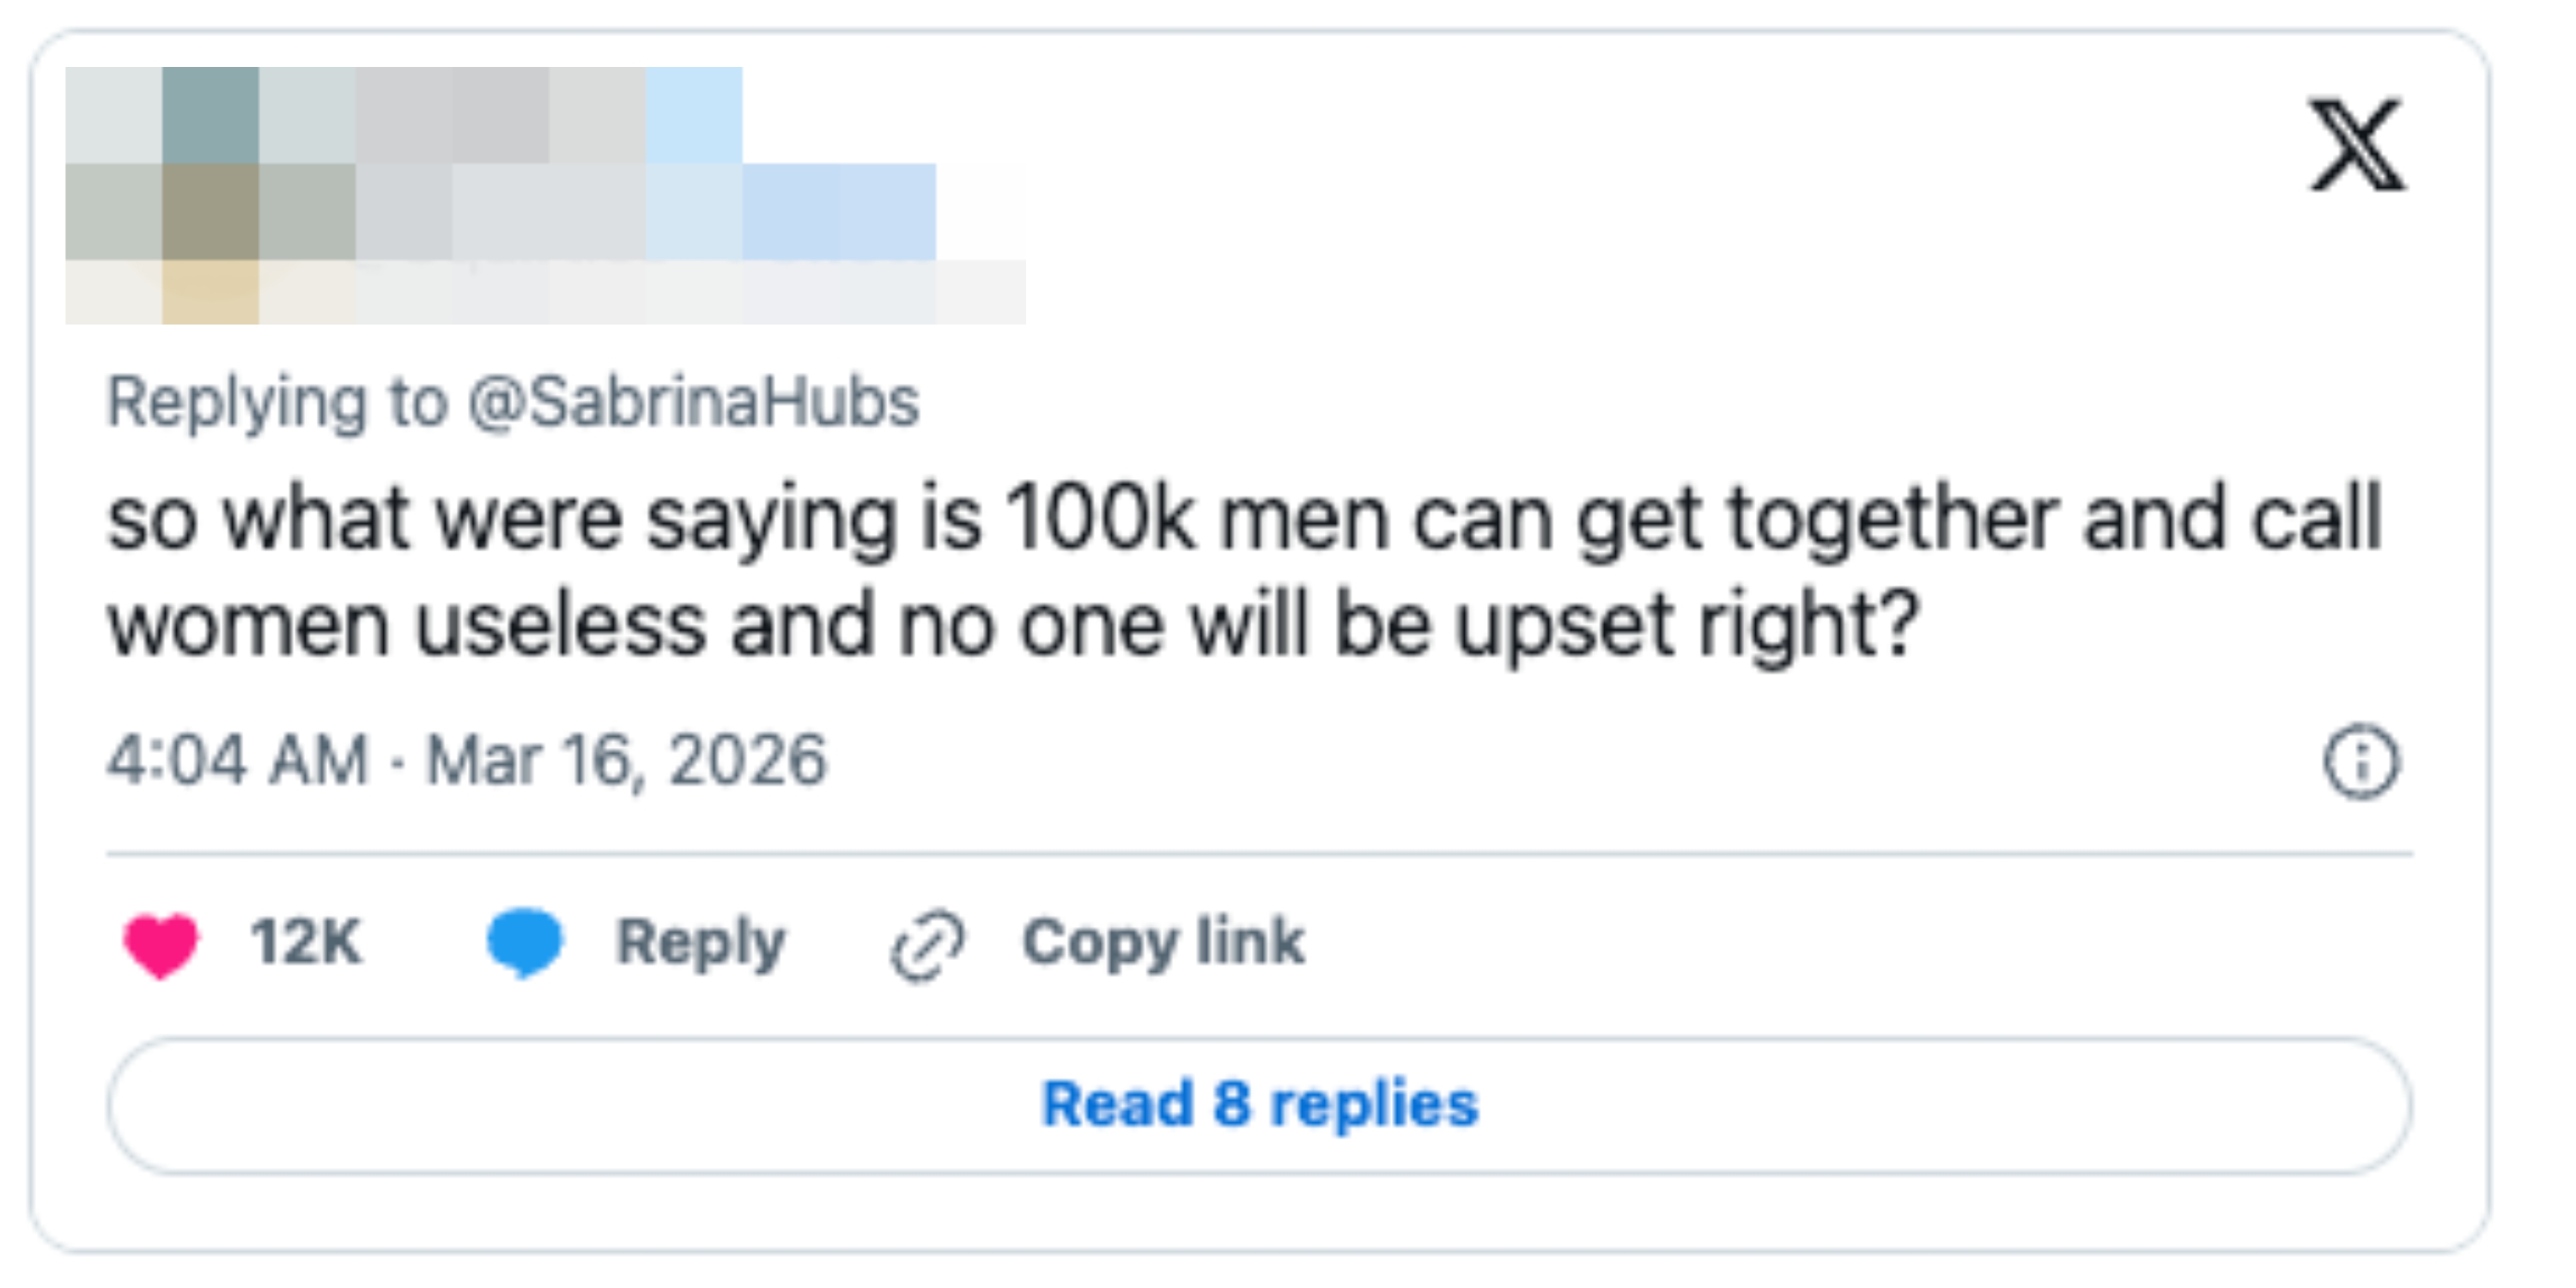This screenshot has width=2576, height=1288.
Task: Open the Twitter info circle icon
Action: point(2360,761)
